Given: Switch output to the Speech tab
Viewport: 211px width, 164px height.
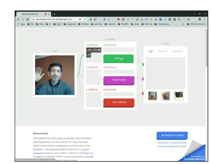Looking at the screenshot, I should point(177,51).
